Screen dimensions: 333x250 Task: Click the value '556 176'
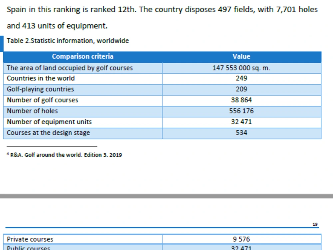[x=241, y=111]
